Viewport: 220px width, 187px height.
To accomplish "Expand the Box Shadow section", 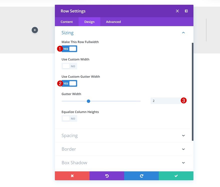I will pos(183,162).
